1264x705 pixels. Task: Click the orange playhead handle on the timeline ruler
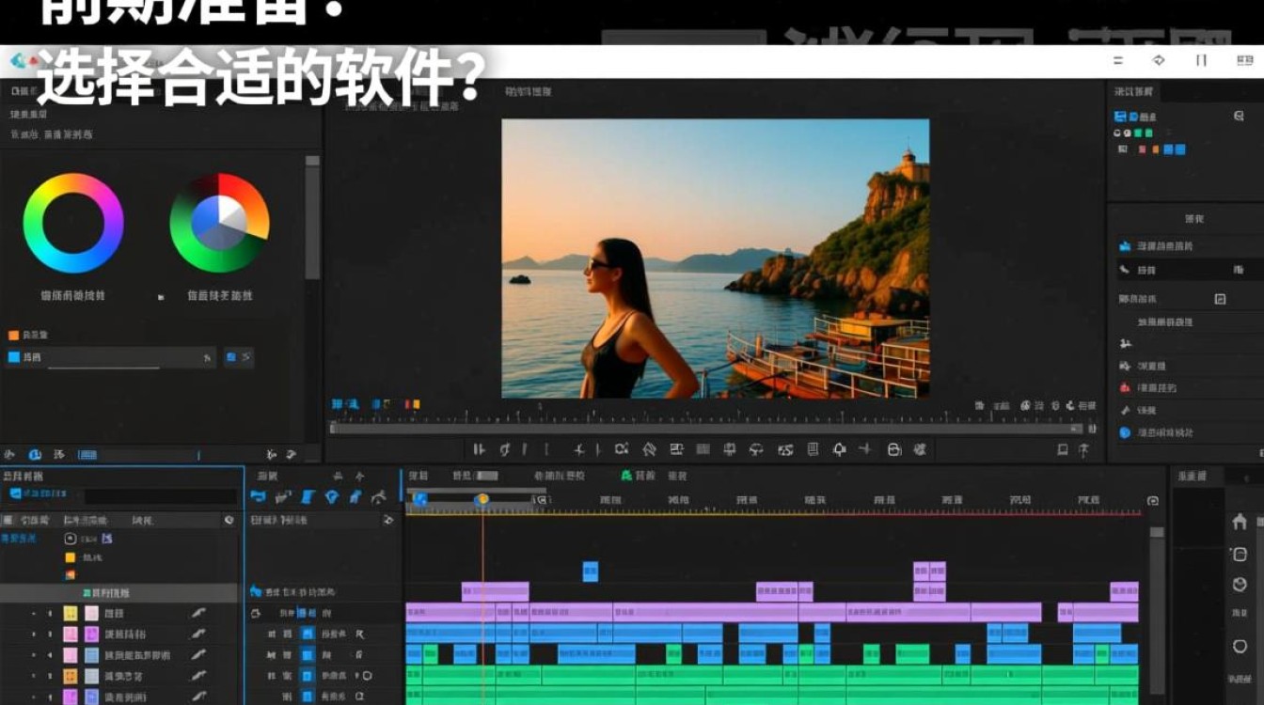482,500
